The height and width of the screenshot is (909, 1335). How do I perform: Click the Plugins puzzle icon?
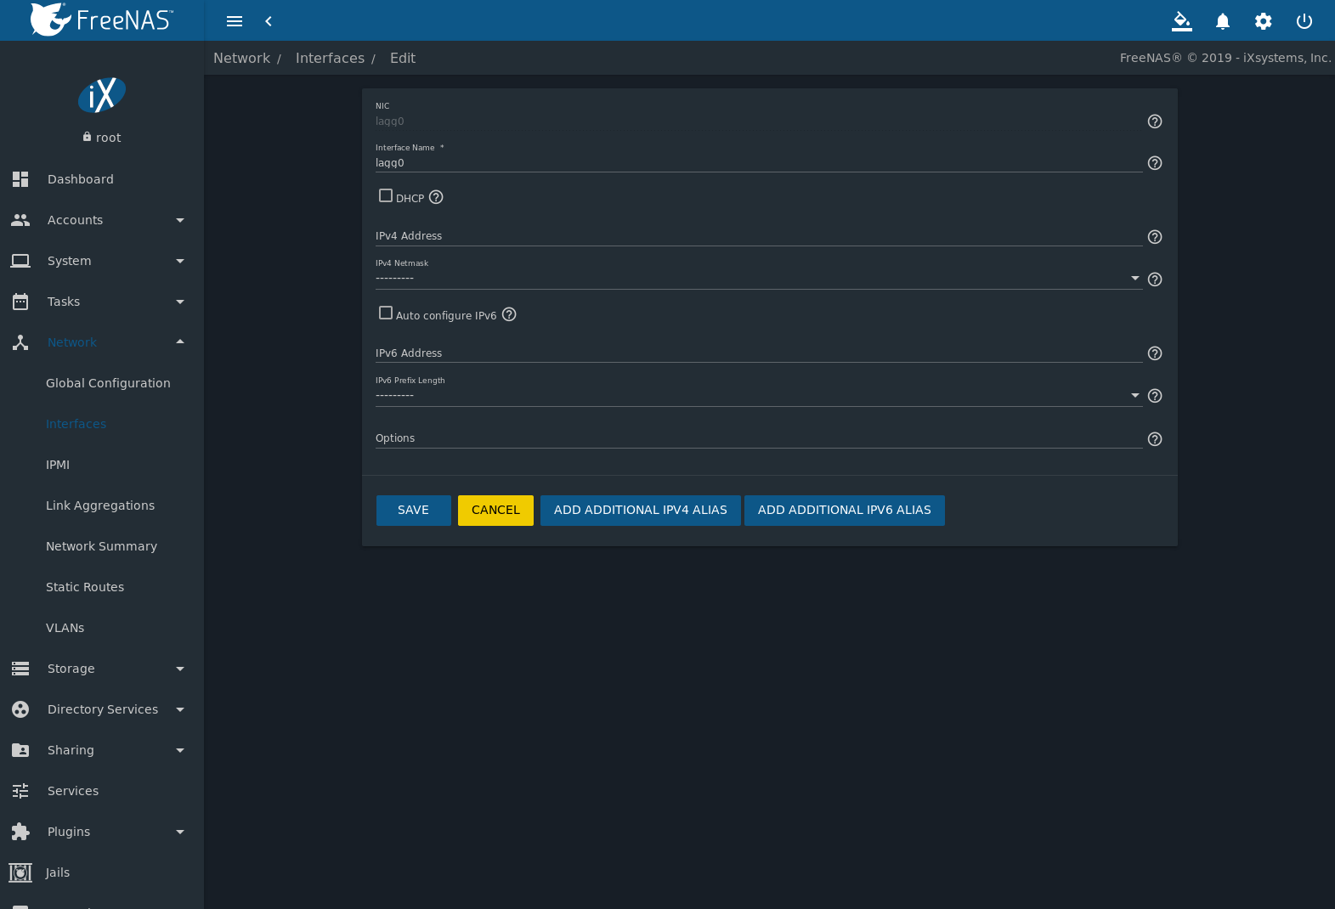(20, 832)
